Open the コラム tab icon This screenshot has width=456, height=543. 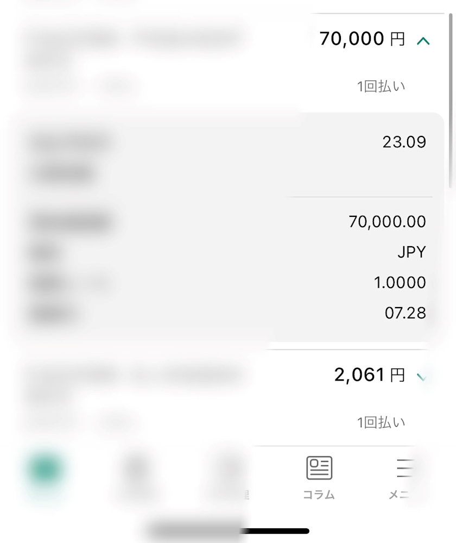[319, 468]
